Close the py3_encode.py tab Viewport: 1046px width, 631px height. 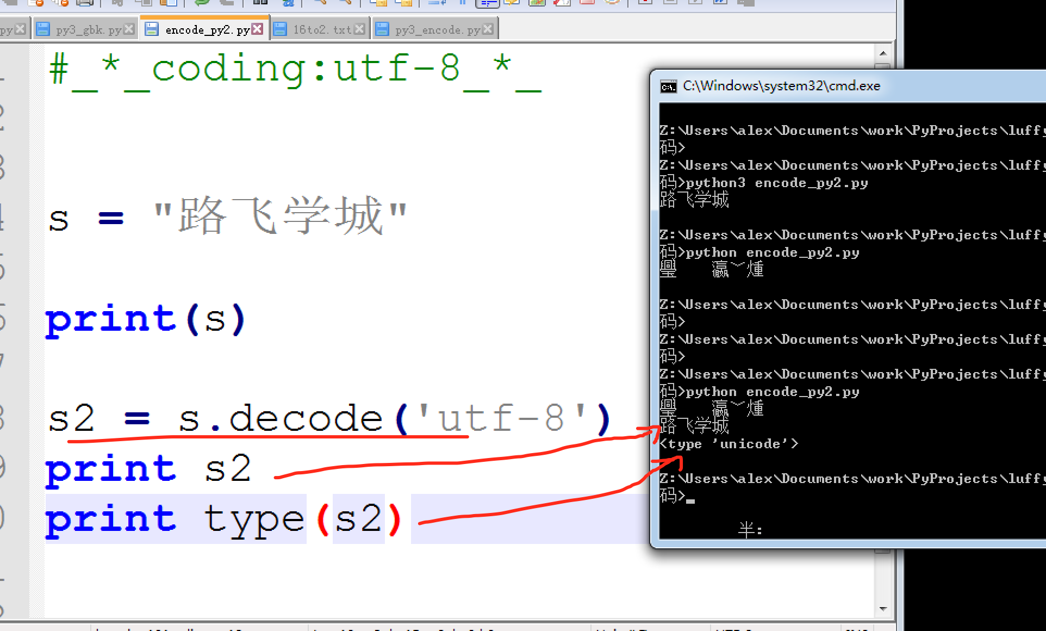coord(488,29)
